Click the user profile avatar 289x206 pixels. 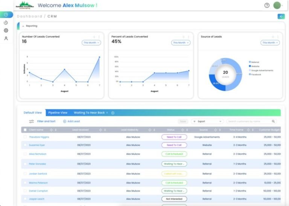(277, 5)
